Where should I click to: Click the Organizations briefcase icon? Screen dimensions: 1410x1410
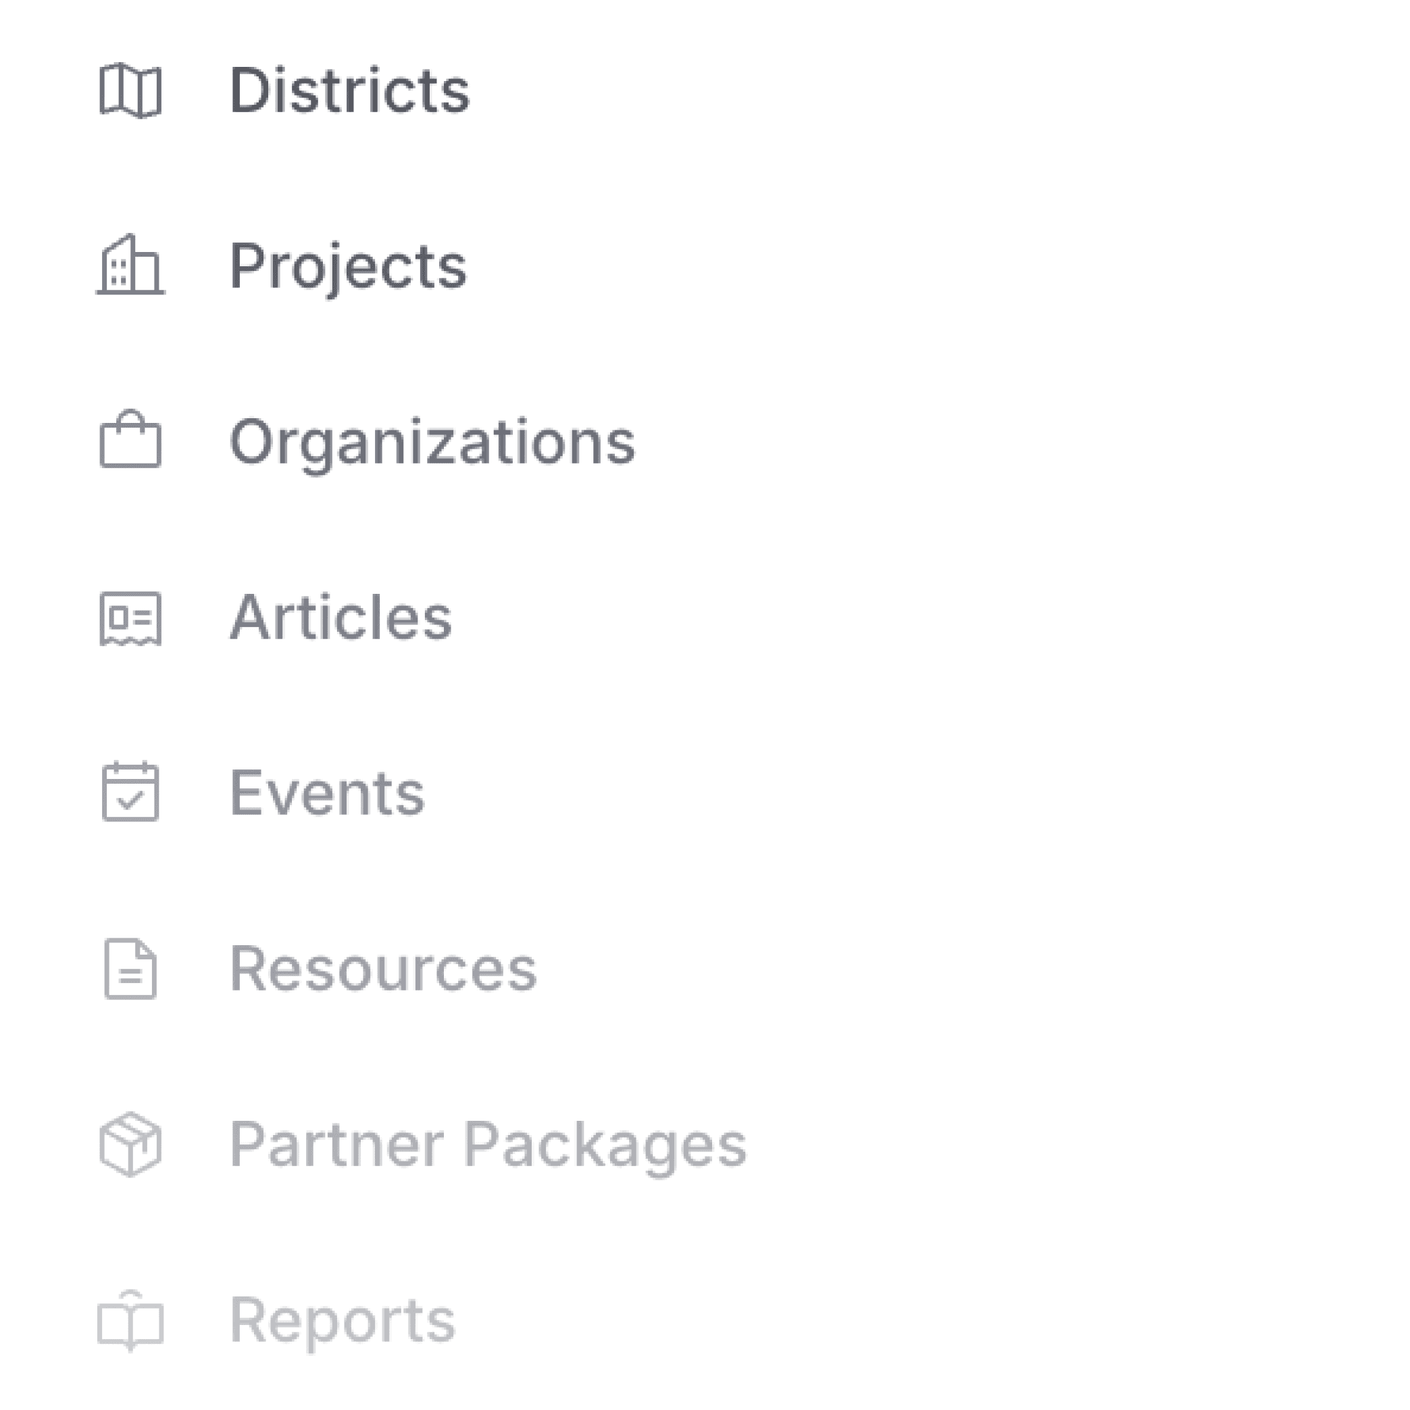click(130, 439)
